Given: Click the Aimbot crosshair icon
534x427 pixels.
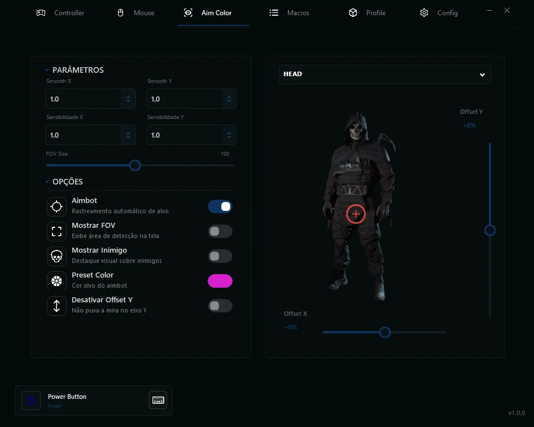Looking at the screenshot, I should point(56,206).
